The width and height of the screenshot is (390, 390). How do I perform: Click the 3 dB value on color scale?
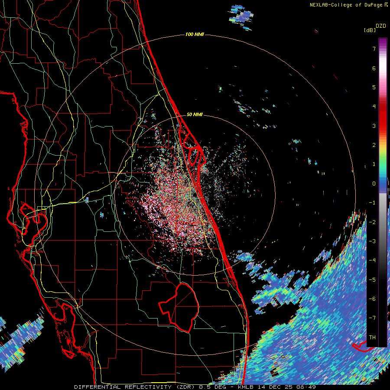(x=374, y=126)
